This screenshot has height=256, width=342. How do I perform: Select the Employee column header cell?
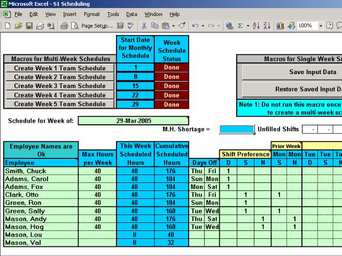41,163
